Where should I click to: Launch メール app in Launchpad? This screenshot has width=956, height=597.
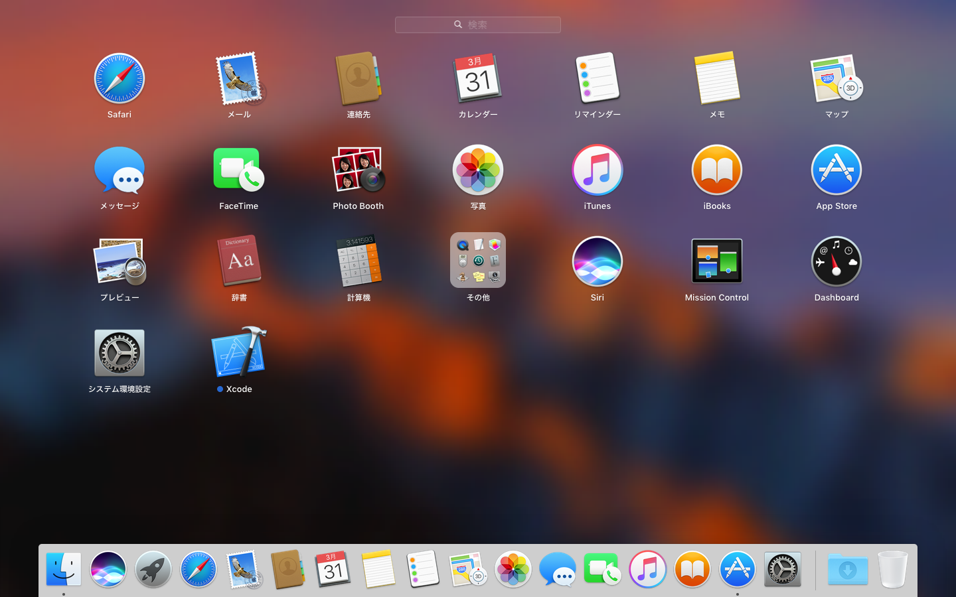(x=239, y=79)
